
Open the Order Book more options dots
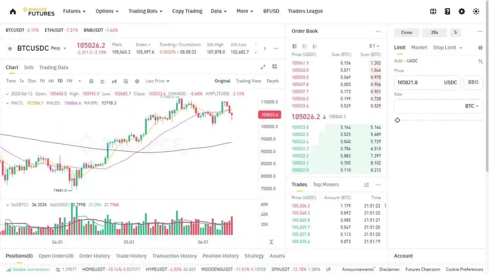click(x=378, y=31)
